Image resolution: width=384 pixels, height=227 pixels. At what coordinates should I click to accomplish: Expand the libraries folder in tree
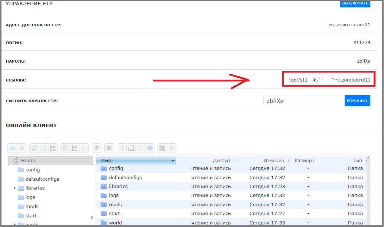(x=15, y=188)
